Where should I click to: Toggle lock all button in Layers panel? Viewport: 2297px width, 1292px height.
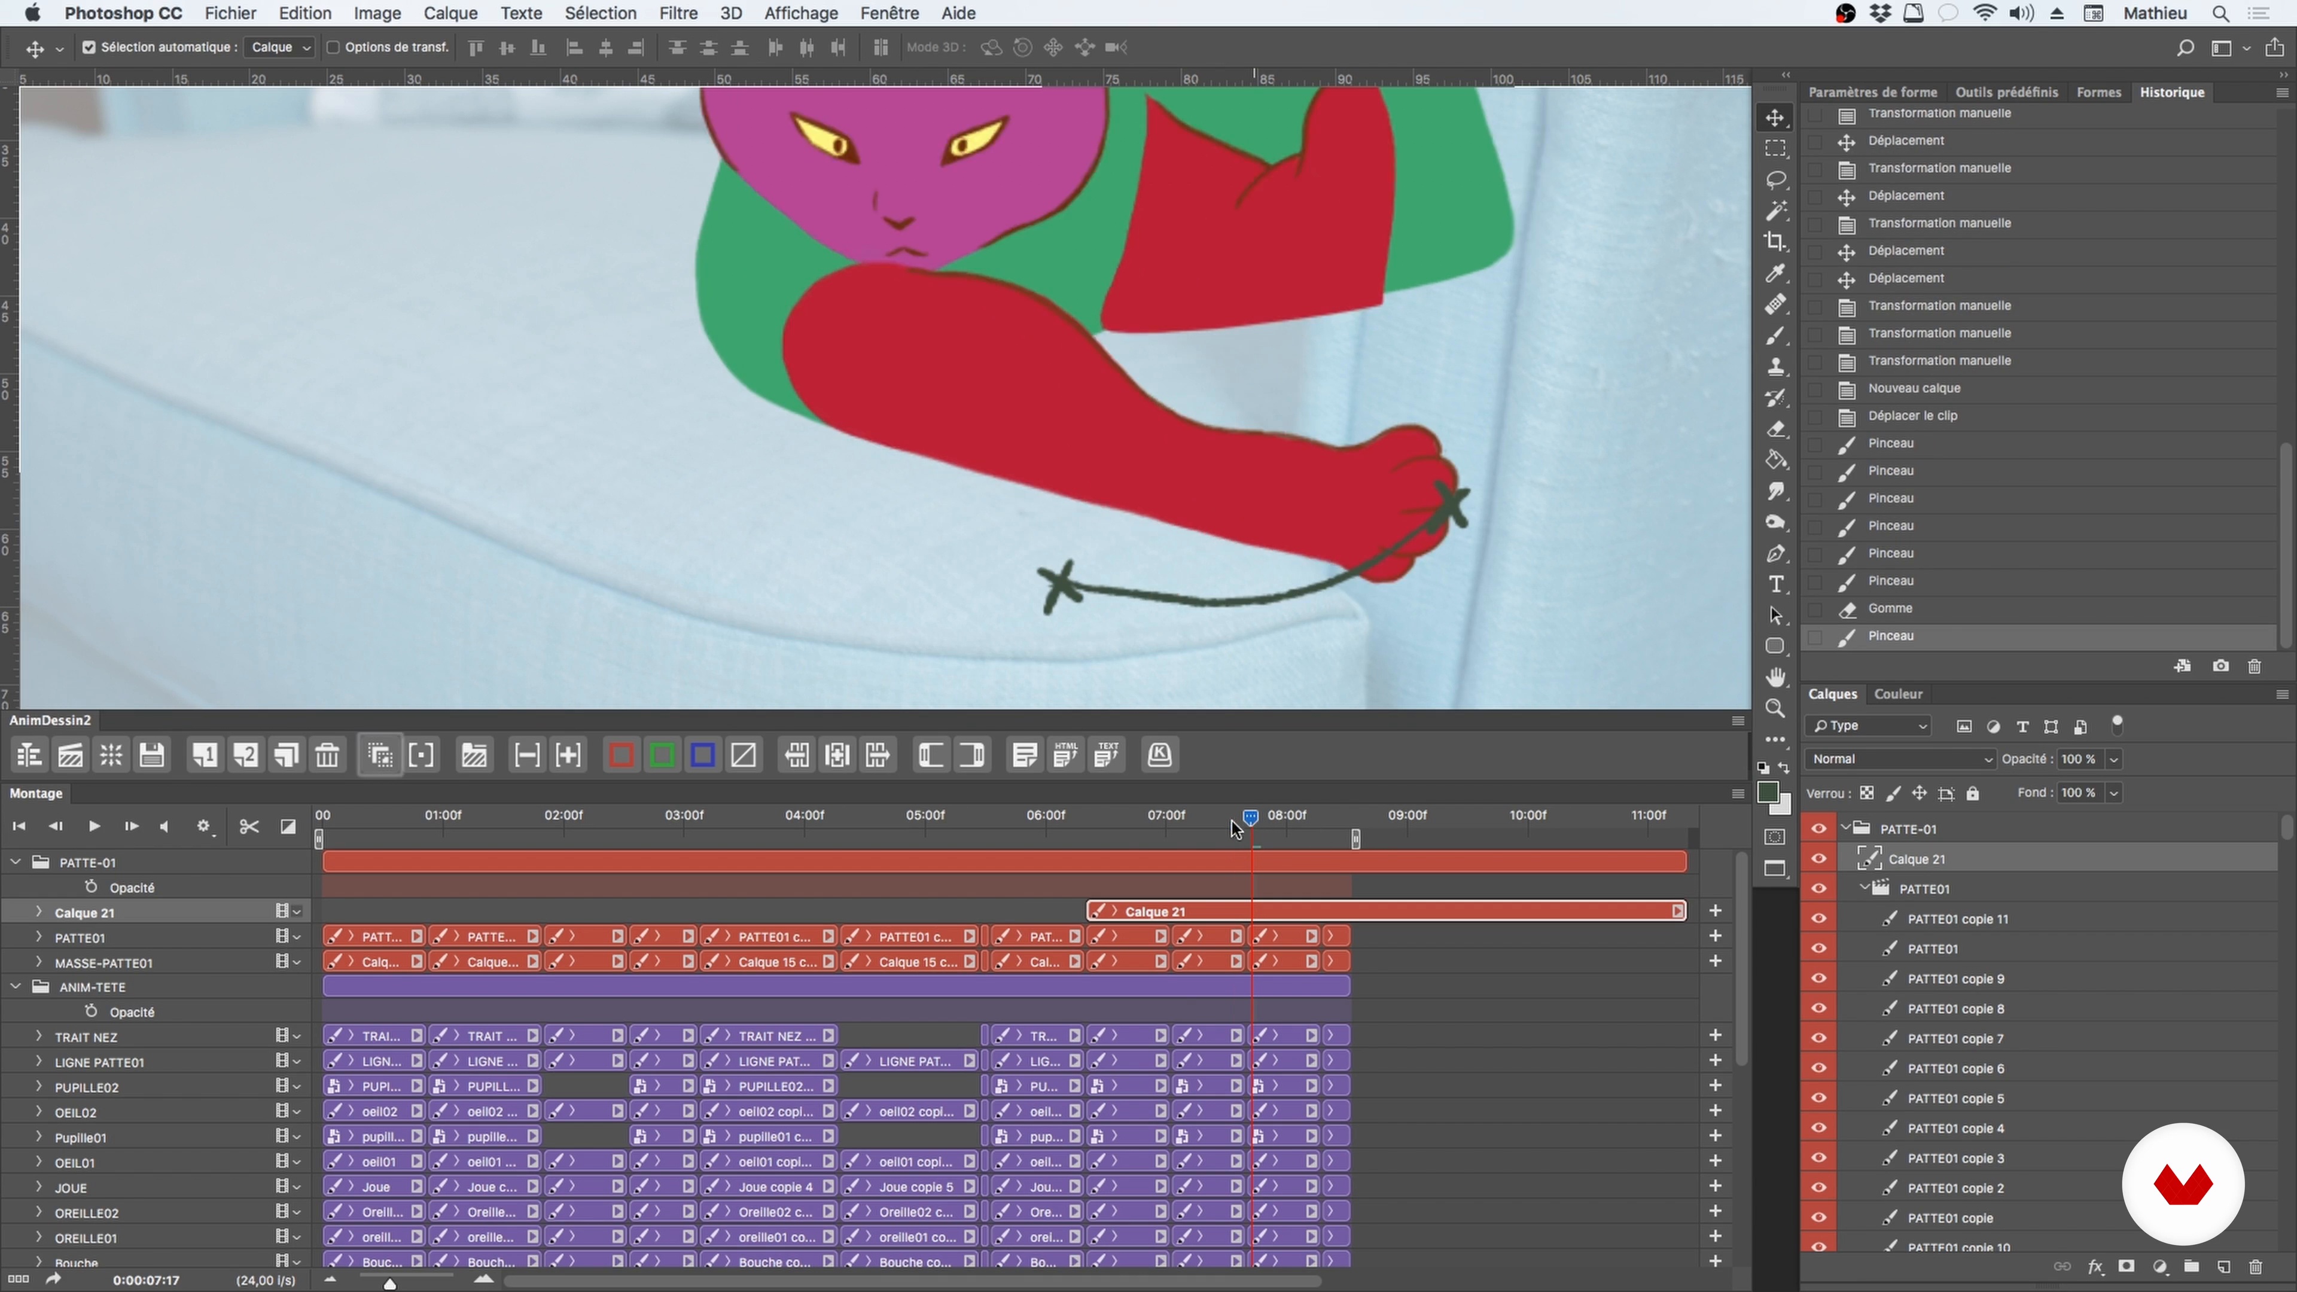click(1972, 794)
